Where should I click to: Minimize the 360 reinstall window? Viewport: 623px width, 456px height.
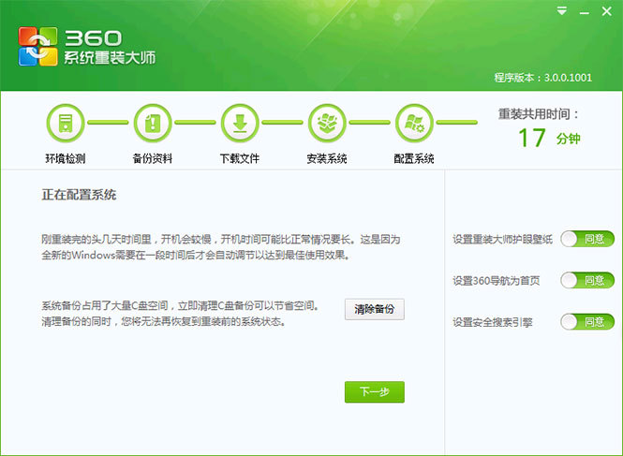[x=584, y=13]
